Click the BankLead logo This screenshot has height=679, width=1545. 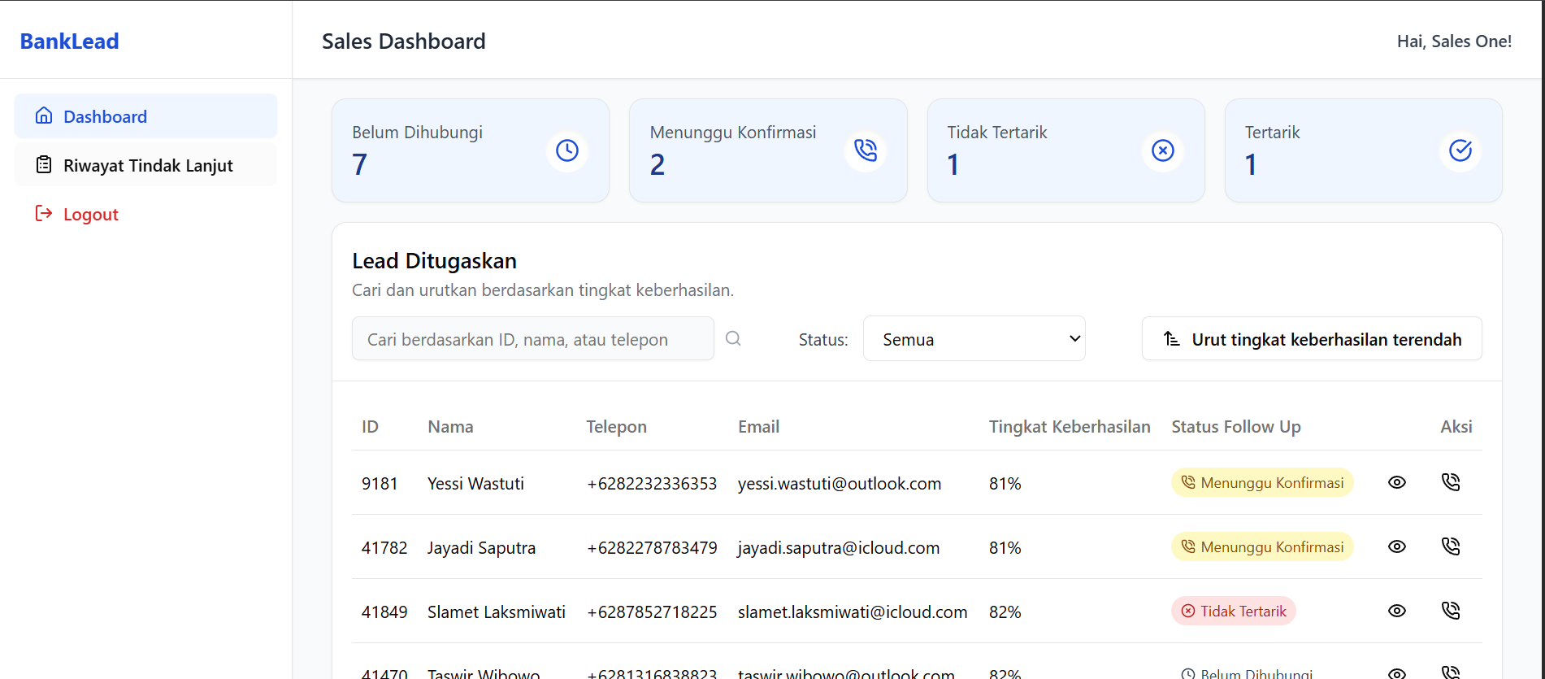pos(69,41)
